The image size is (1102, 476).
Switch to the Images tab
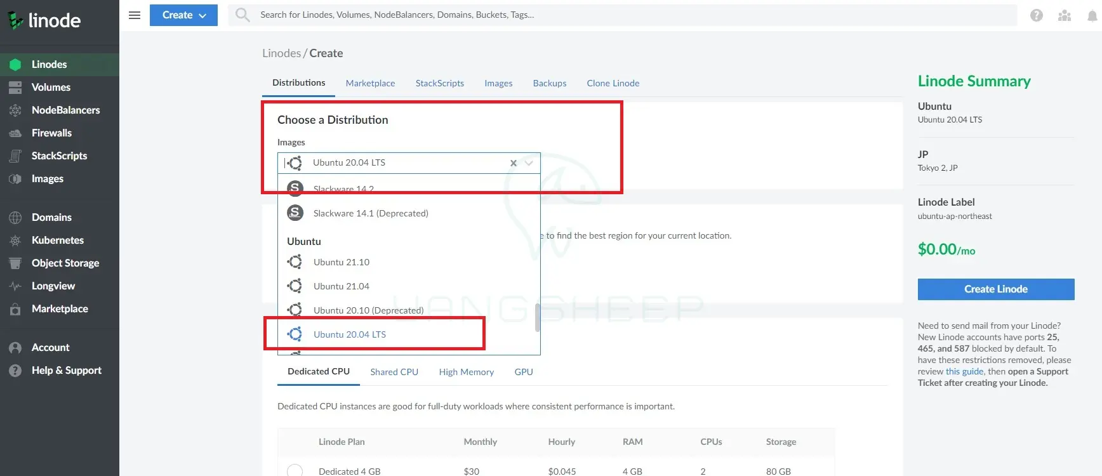[x=498, y=83]
